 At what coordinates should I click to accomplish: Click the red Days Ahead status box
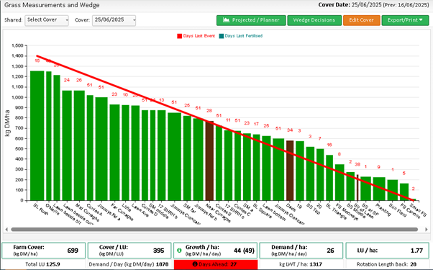pos(216,264)
